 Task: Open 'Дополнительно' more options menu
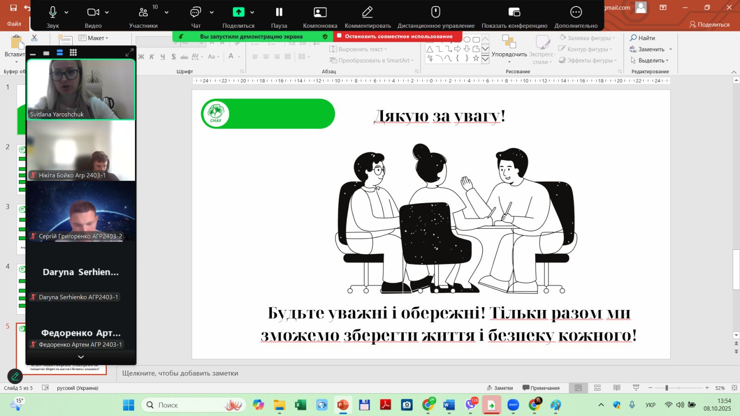coord(576,12)
